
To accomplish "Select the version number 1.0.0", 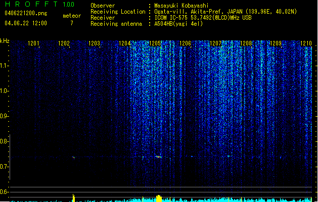I will coord(68,4).
